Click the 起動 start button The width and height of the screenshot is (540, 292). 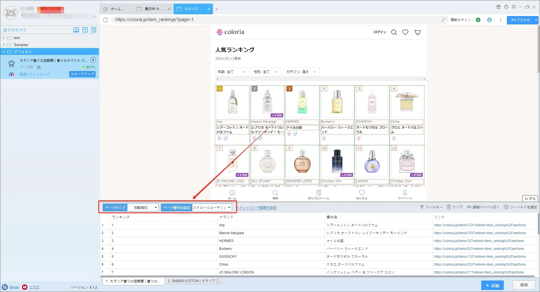tap(492, 285)
